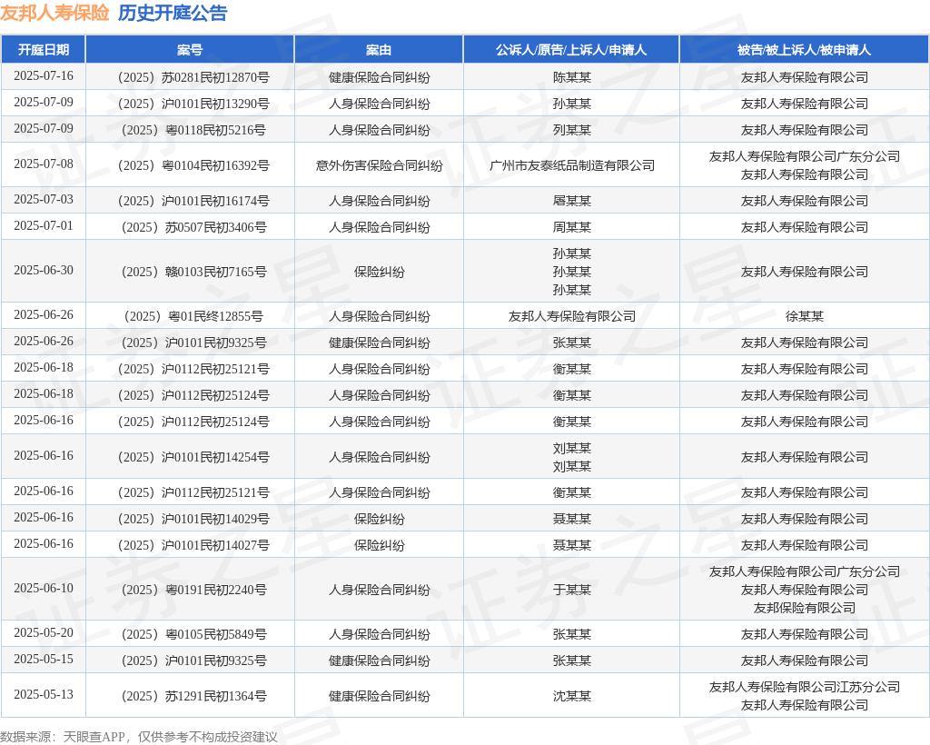Select the date cell 2025-06-30
This screenshot has width=930, height=745.
[44, 271]
